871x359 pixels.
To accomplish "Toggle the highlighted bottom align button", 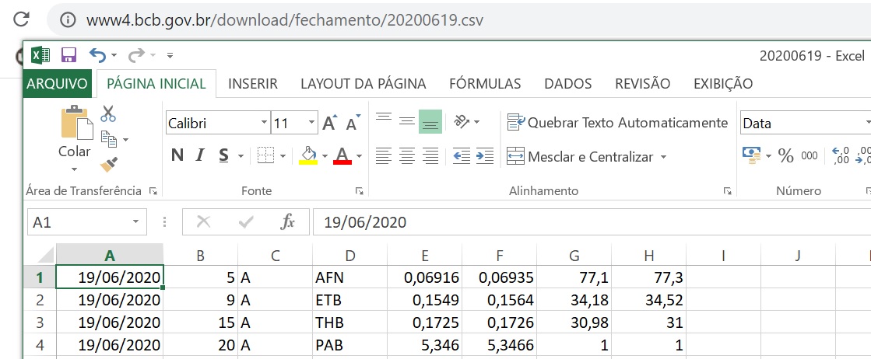I will tap(430, 121).
